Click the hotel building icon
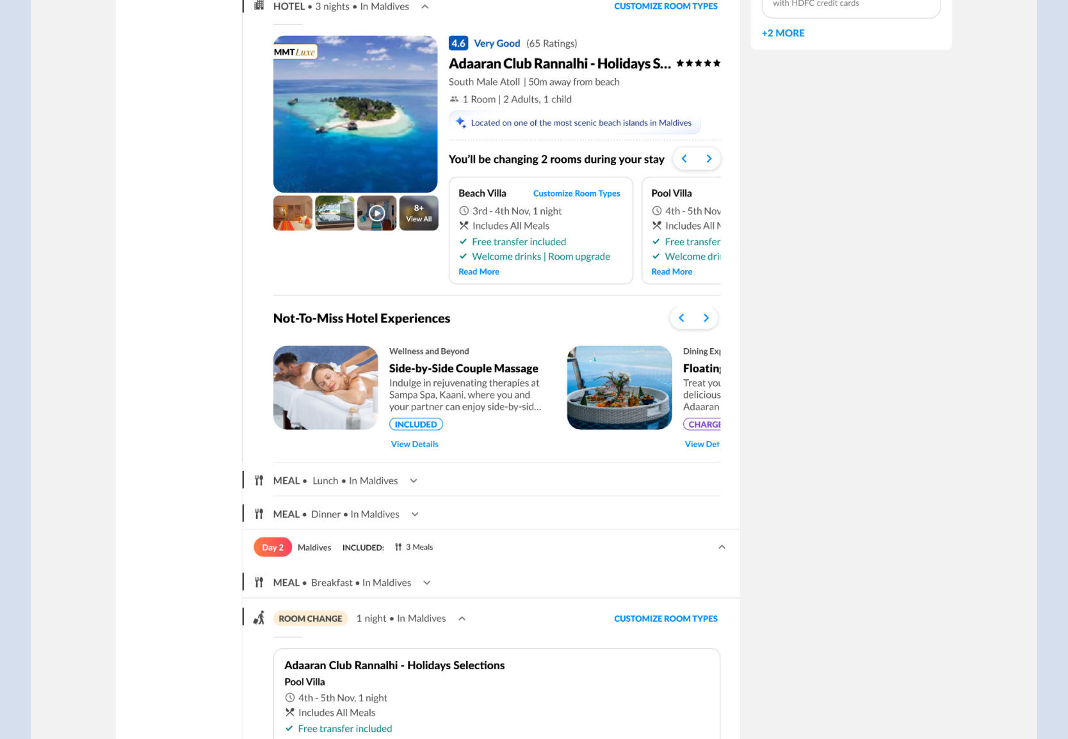This screenshot has width=1068, height=739. (x=259, y=6)
